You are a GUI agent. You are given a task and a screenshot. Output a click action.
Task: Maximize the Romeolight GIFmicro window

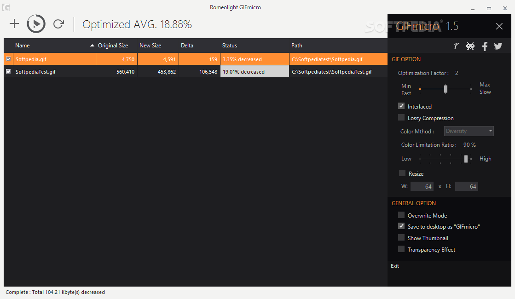(x=489, y=8)
